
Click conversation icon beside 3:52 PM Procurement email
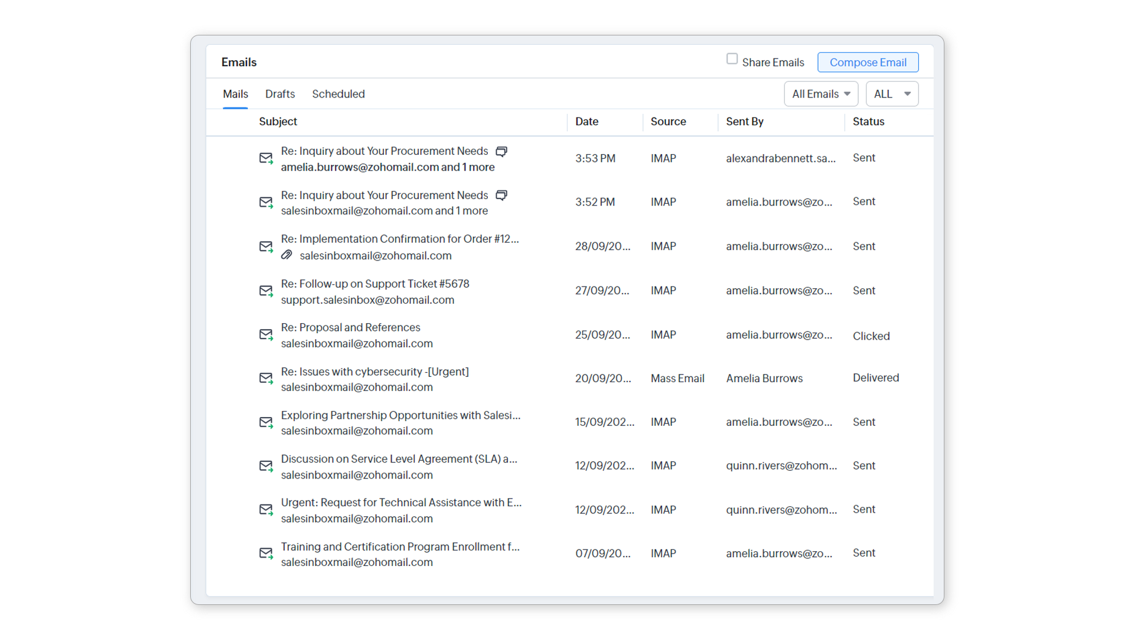coord(501,196)
